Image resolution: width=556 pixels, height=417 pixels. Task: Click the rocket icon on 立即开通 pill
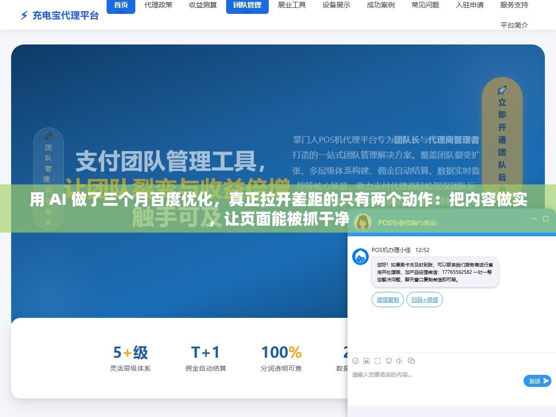pos(502,90)
